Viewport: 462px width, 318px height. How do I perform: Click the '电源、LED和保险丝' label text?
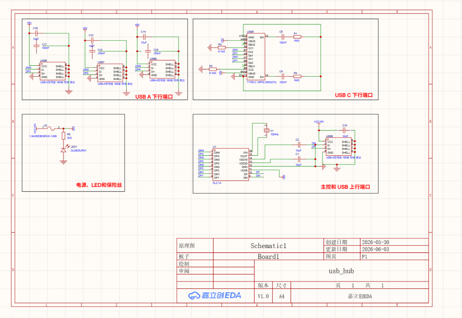99,185
